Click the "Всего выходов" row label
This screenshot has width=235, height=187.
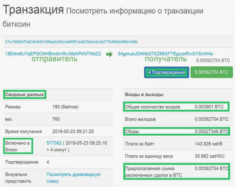click(x=140, y=119)
